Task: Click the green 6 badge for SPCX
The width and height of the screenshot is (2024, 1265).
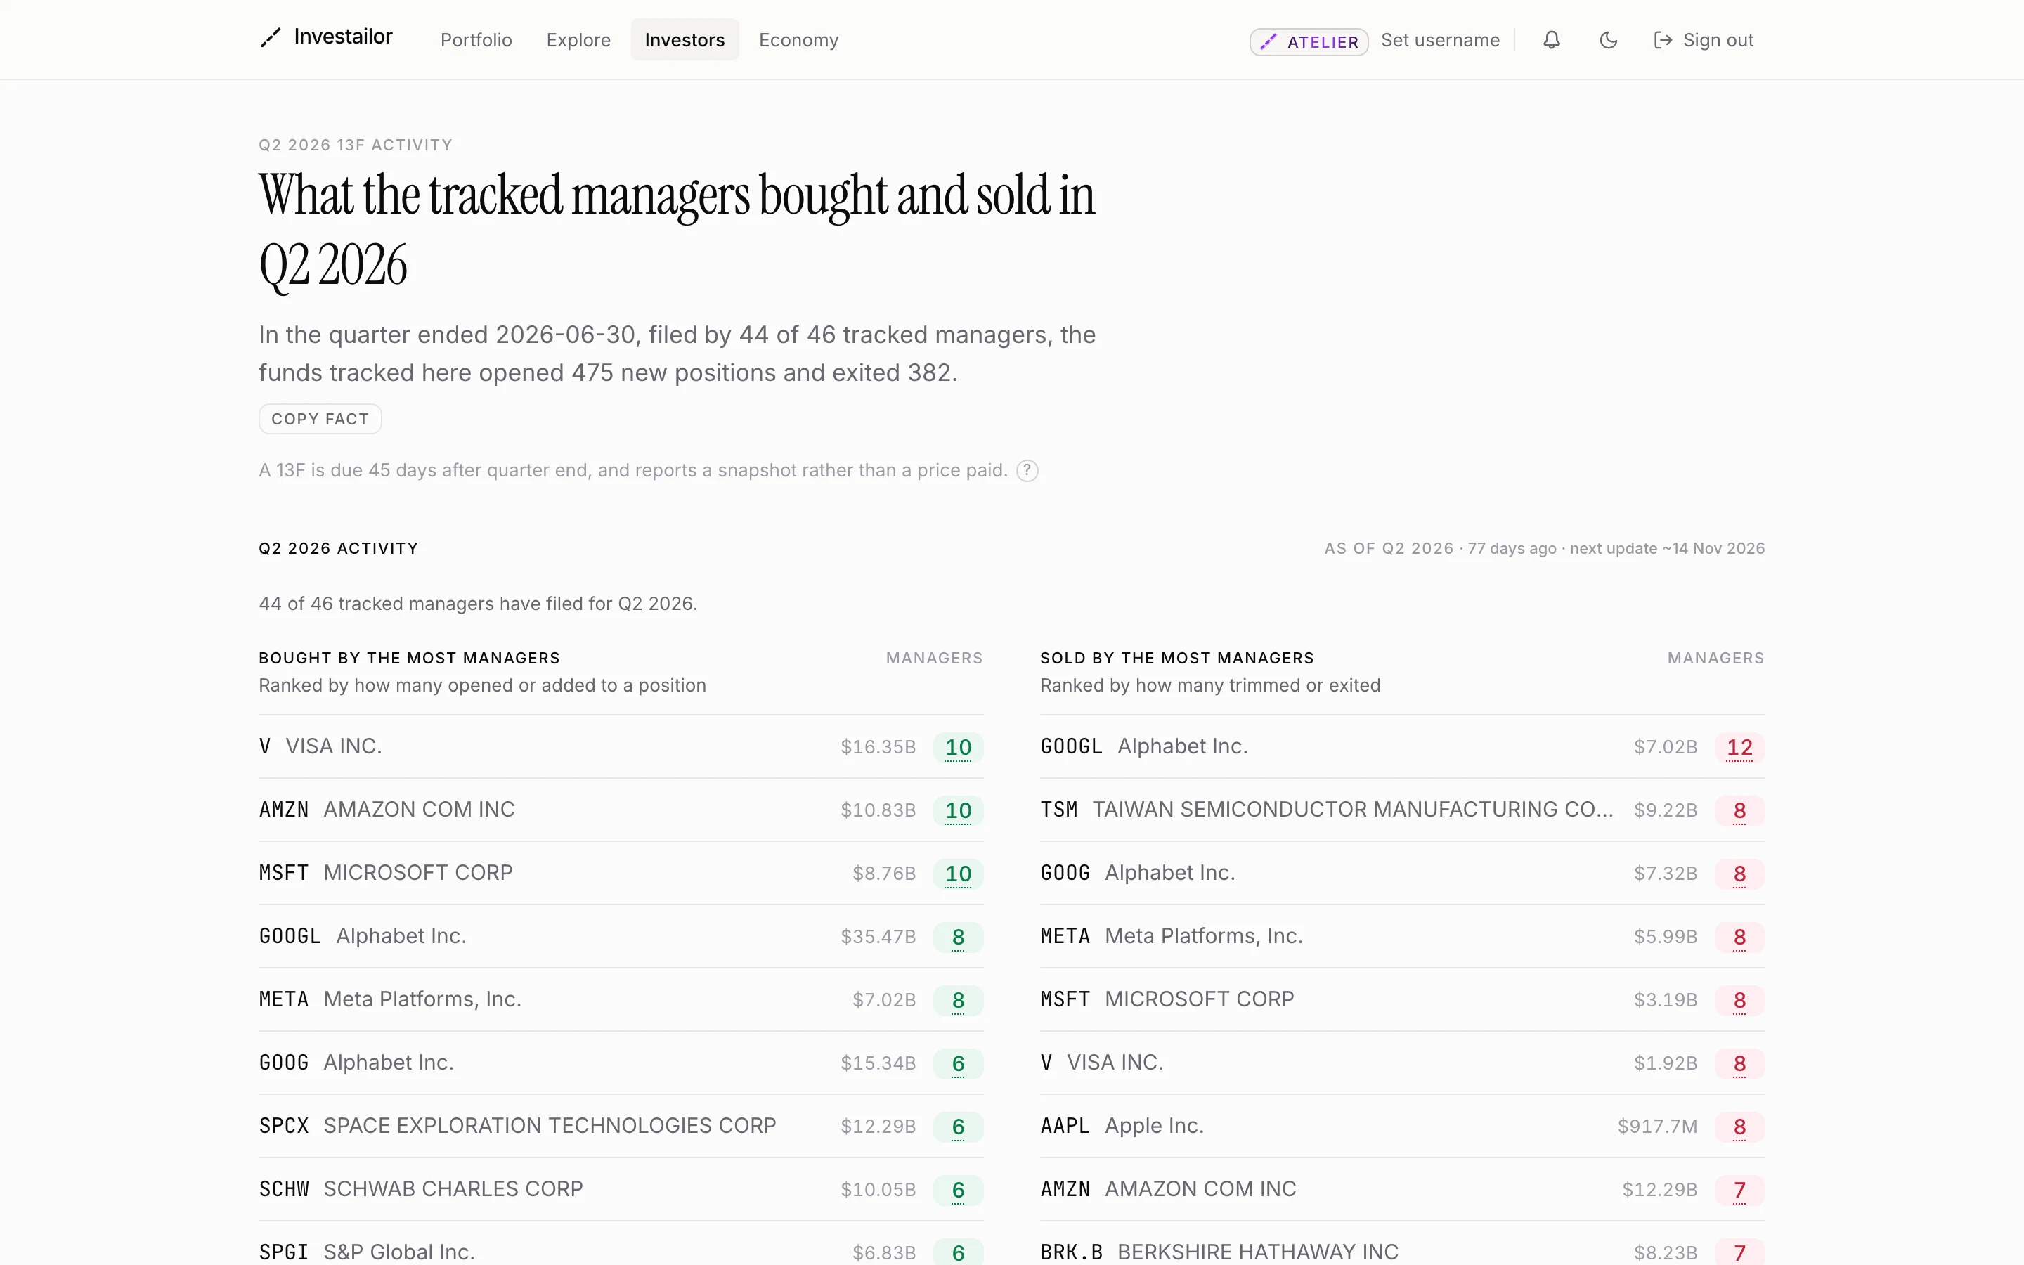Action: point(959,1127)
